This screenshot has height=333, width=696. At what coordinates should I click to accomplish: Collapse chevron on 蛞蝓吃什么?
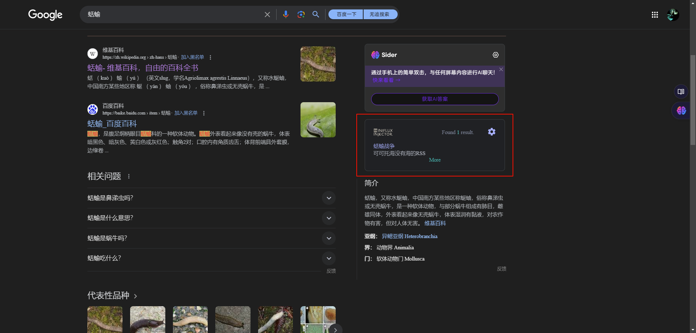click(x=329, y=258)
